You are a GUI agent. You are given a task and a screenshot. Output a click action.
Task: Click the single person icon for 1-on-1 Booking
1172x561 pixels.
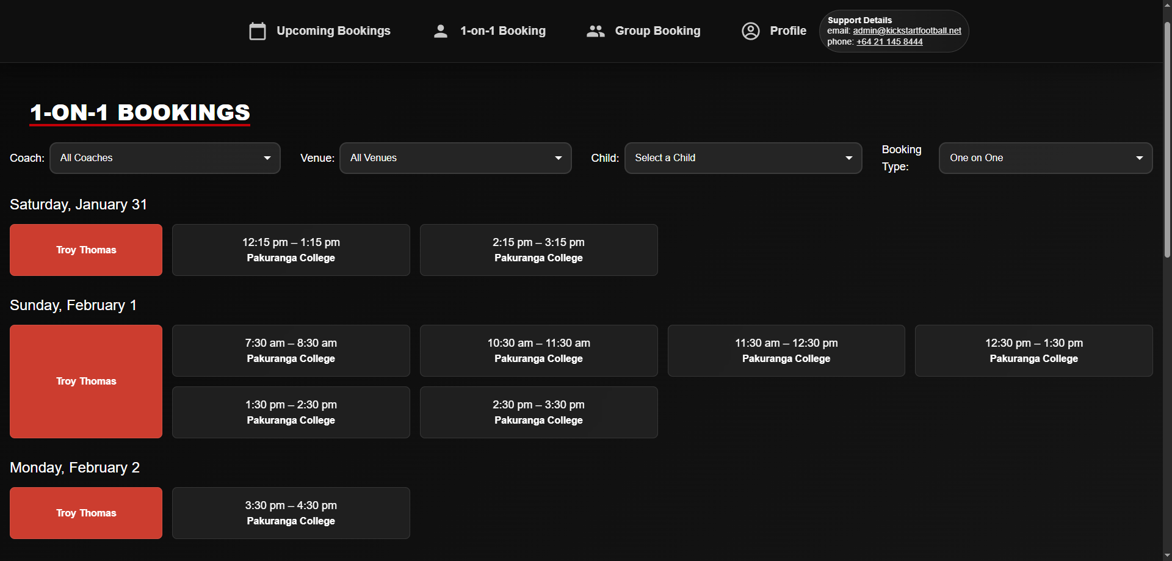(x=440, y=31)
